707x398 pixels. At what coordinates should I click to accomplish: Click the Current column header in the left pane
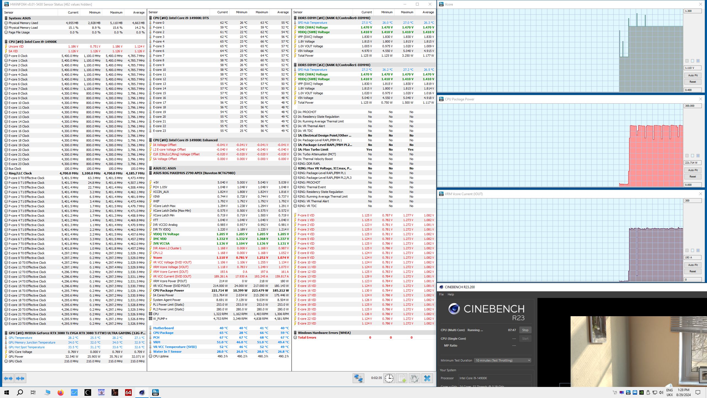[69, 12]
